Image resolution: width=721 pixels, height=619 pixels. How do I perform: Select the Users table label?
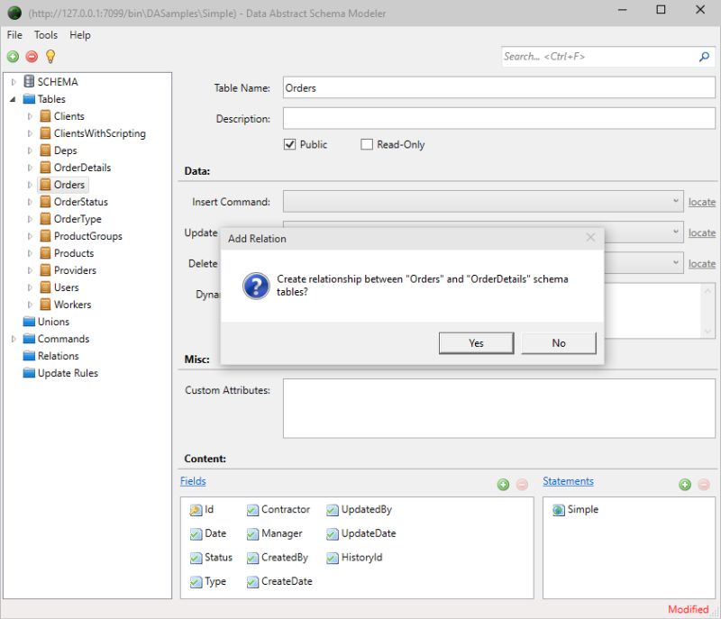click(66, 287)
